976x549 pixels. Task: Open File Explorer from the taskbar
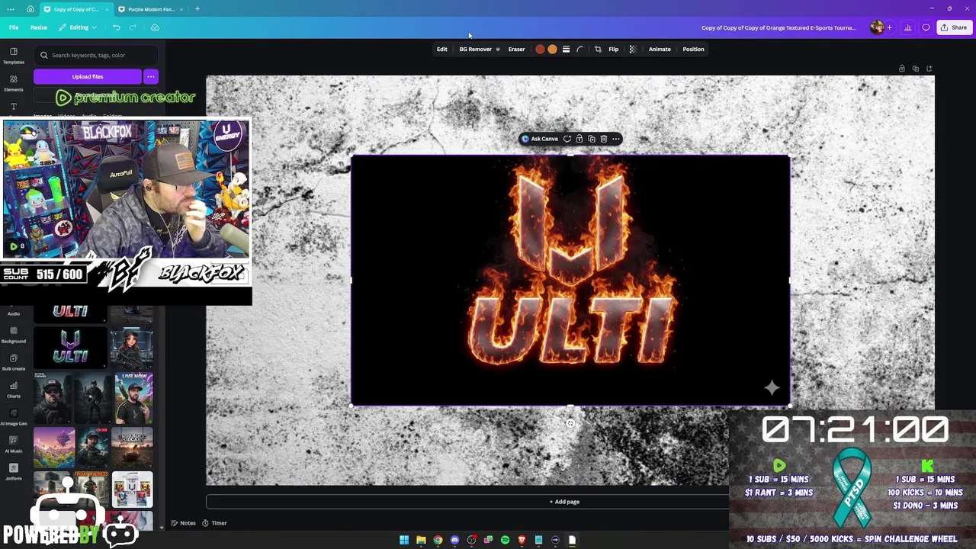tap(421, 540)
